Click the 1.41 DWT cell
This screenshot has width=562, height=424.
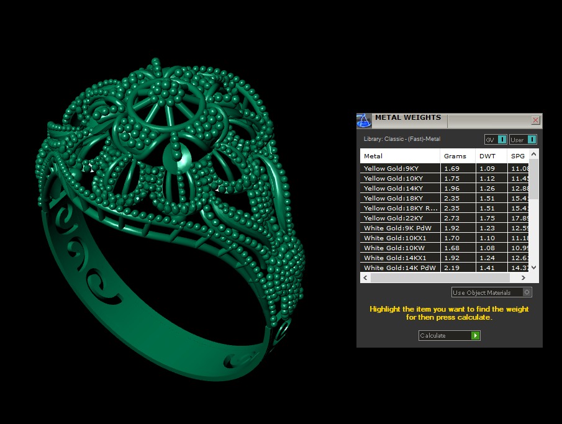[492, 268]
